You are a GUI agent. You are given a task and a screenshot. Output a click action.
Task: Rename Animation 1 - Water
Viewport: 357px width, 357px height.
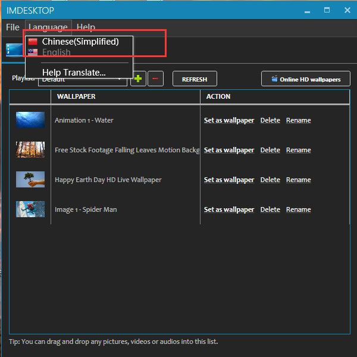299,120
